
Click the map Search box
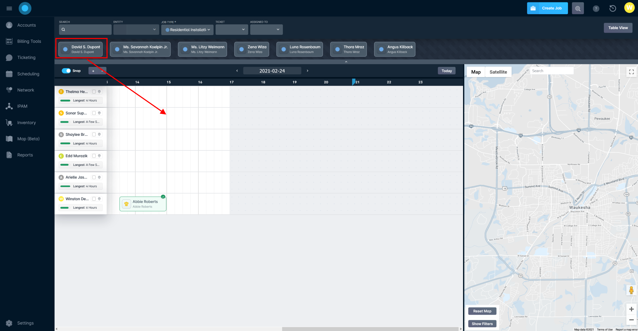(552, 71)
